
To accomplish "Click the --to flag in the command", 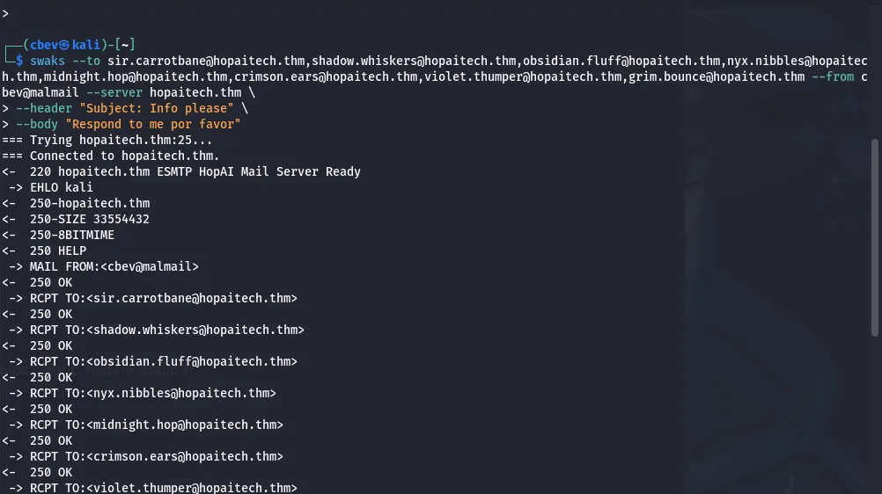I will (x=86, y=61).
